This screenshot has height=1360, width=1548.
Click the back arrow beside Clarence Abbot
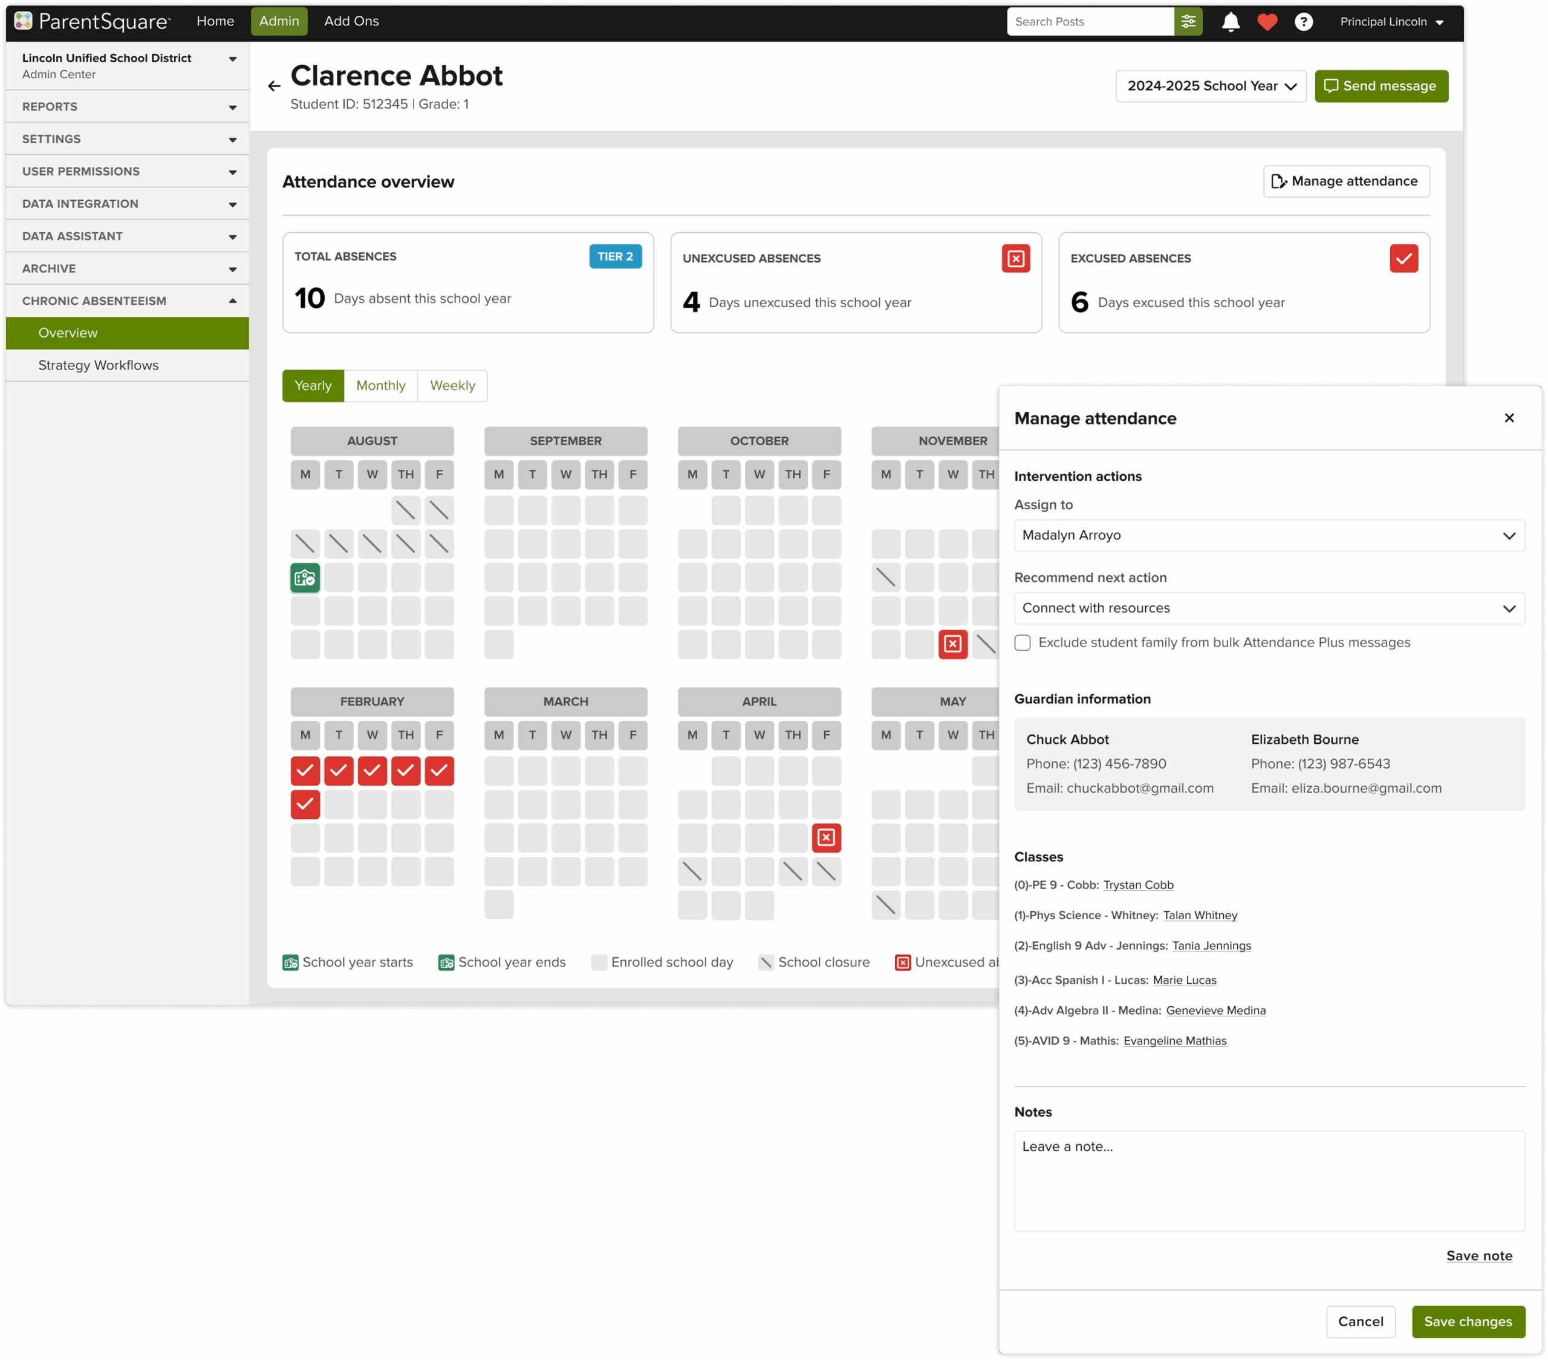tap(274, 86)
